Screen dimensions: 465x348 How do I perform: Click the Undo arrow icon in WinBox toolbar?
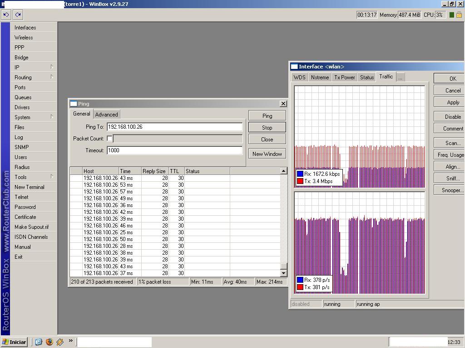click(x=6, y=14)
